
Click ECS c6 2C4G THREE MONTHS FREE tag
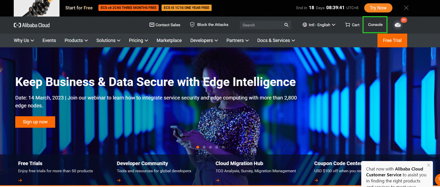(x=128, y=8)
